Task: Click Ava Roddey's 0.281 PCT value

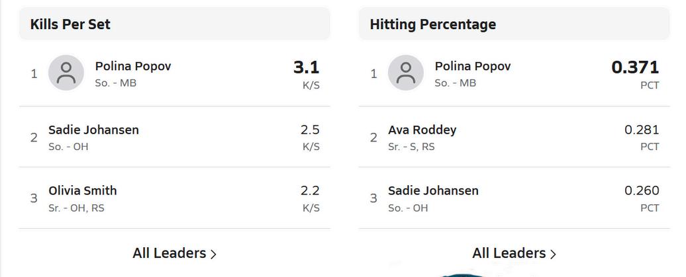Action: (x=641, y=130)
